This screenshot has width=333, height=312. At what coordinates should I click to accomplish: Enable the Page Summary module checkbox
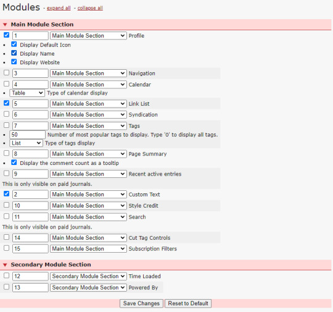[x=7, y=153]
